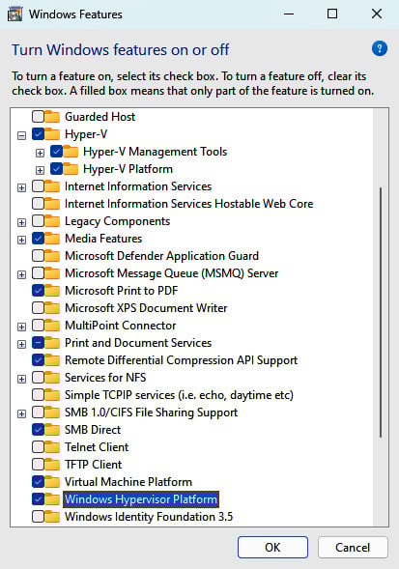Confirm changes with the OK button

(x=272, y=547)
